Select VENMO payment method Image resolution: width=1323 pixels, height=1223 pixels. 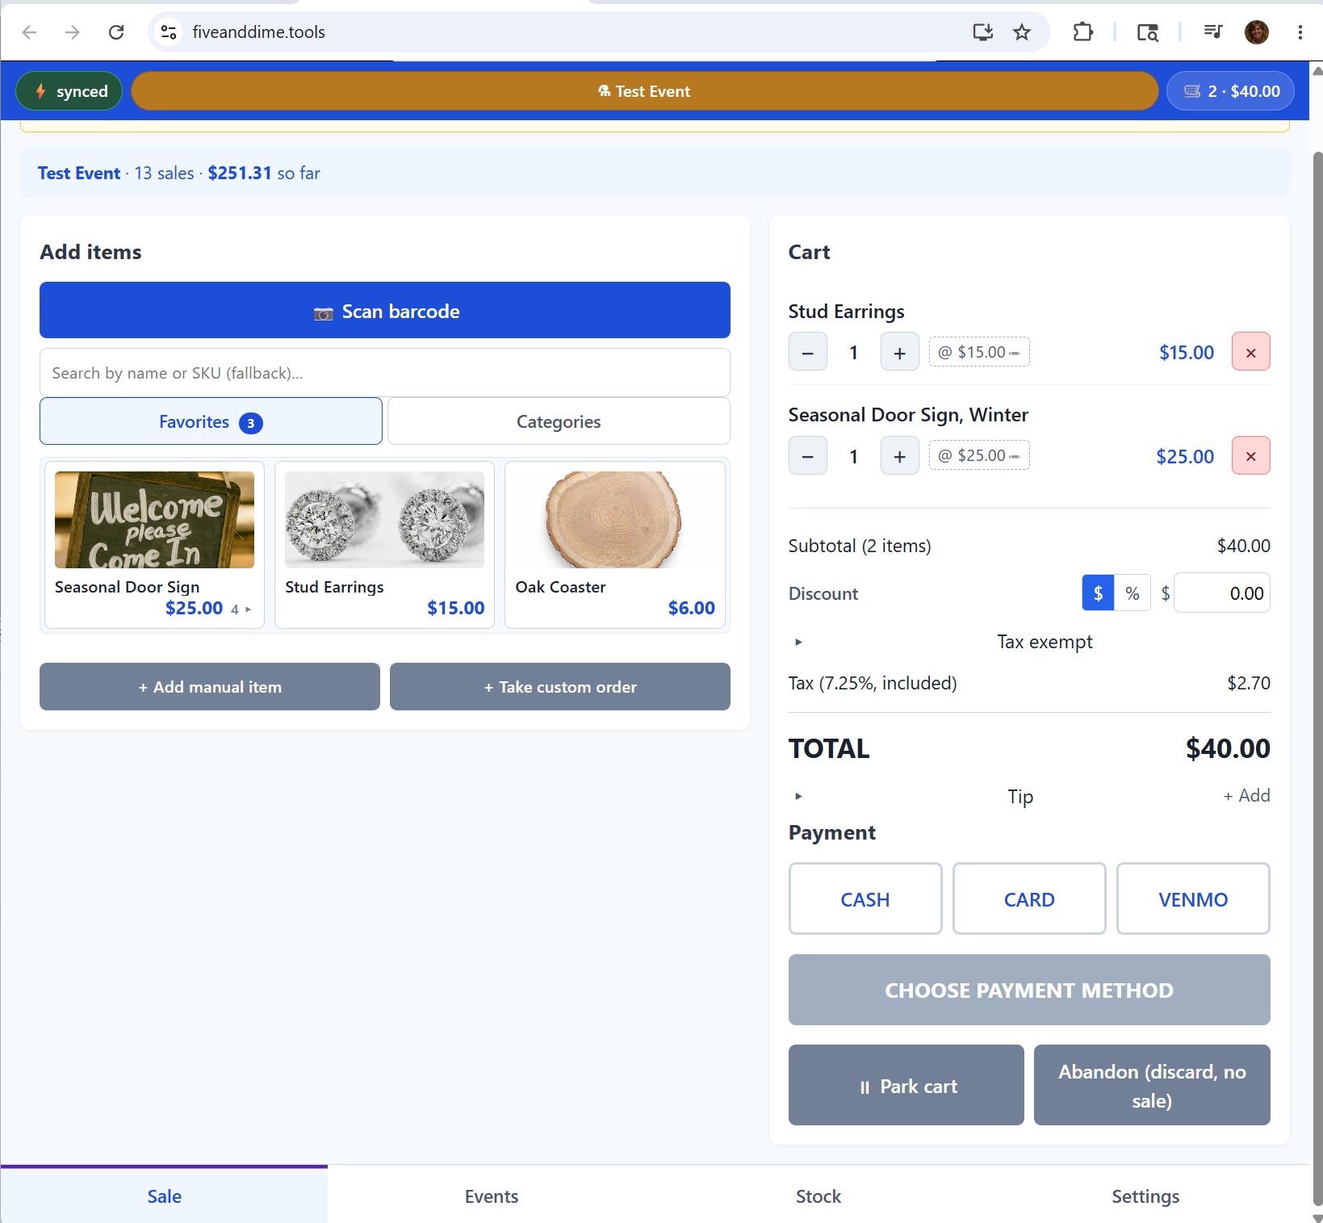pyautogui.click(x=1193, y=899)
